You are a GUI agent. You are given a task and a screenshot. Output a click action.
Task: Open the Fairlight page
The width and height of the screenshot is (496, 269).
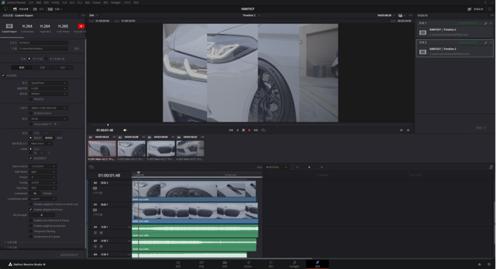tap(294, 264)
